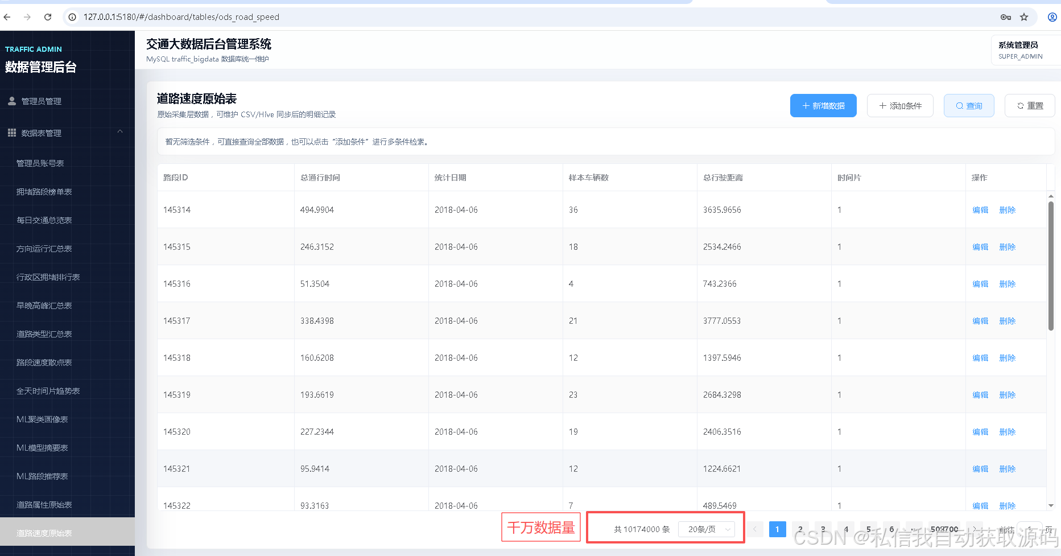Viewport: 1061px width, 556px height.
Task: Open the browser profile icon
Action: tap(1052, 17)
